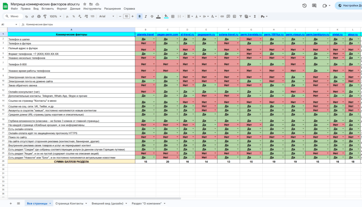Click the insert chart icon

pyautogui.click(x=234, y=17)
